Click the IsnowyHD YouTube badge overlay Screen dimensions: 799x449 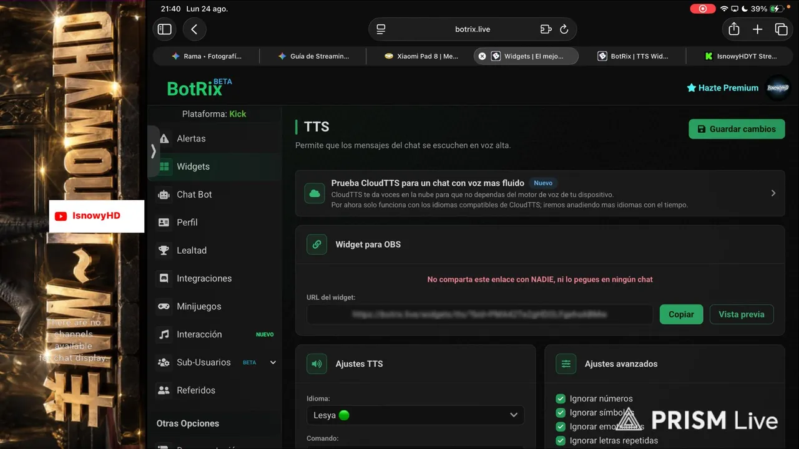(x=97, y=216)
